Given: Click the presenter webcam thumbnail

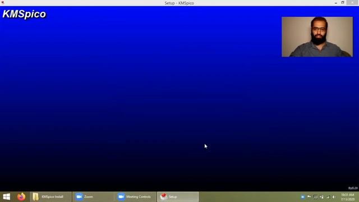Looking at the screenshot, I should tap(317, 37).
